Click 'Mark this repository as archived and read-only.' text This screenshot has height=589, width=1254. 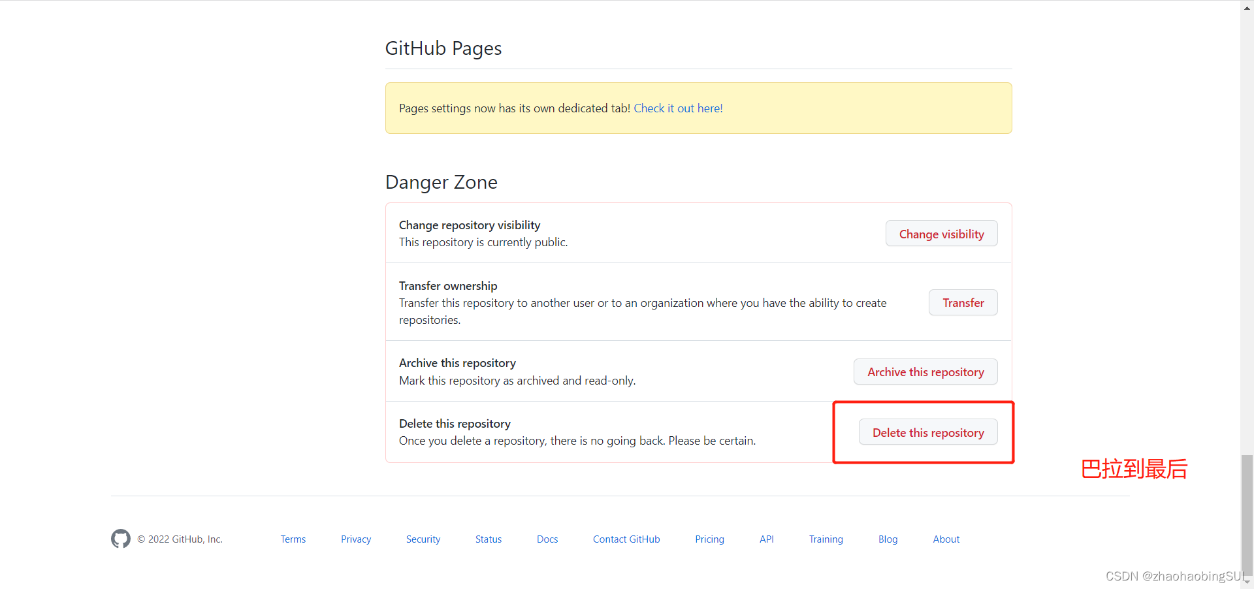click(517, 381)
